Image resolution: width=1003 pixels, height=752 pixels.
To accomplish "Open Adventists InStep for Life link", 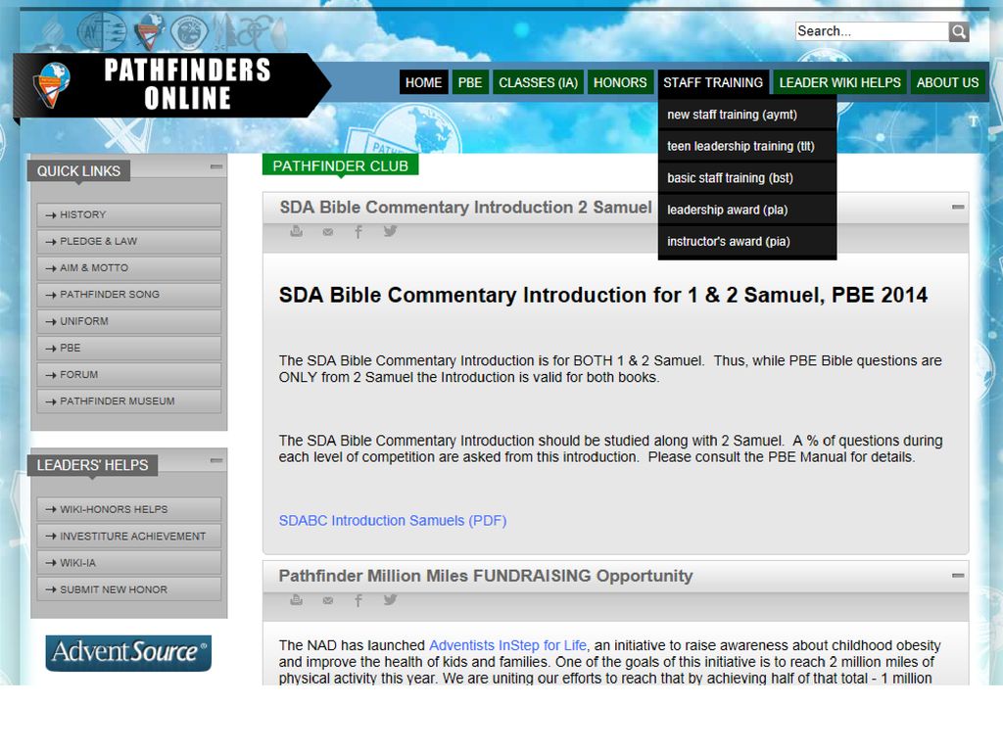I will click(507, 645).
